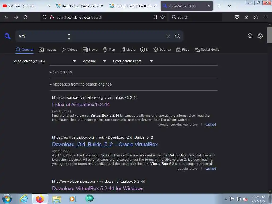
Task: Expand the Search URL section
Action: tap(61, 72)
